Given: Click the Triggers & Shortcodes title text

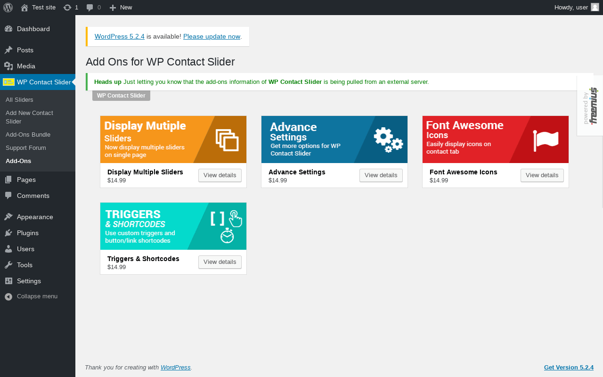Looking at the screenshot, I should [143, 259].
